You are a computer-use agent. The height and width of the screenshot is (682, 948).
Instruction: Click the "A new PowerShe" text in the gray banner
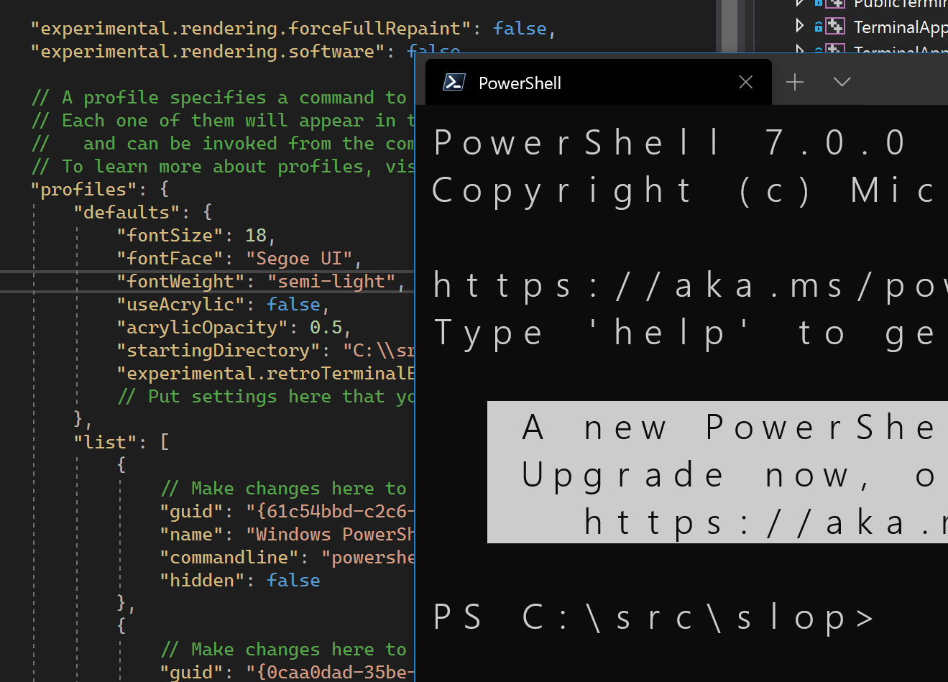click(x=728, y=428)
